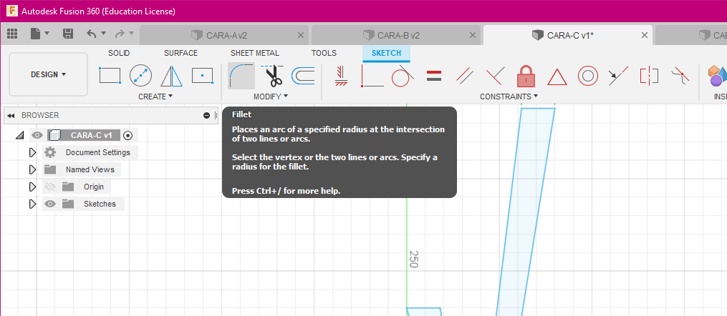
Task: Hide the Sketches folder
Action: coord(50,204)
